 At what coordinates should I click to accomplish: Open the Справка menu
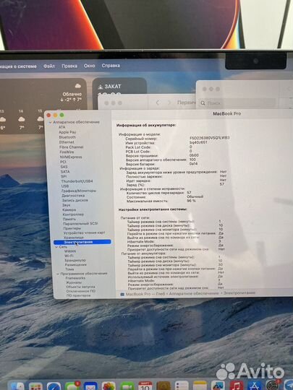click(111, 66)
